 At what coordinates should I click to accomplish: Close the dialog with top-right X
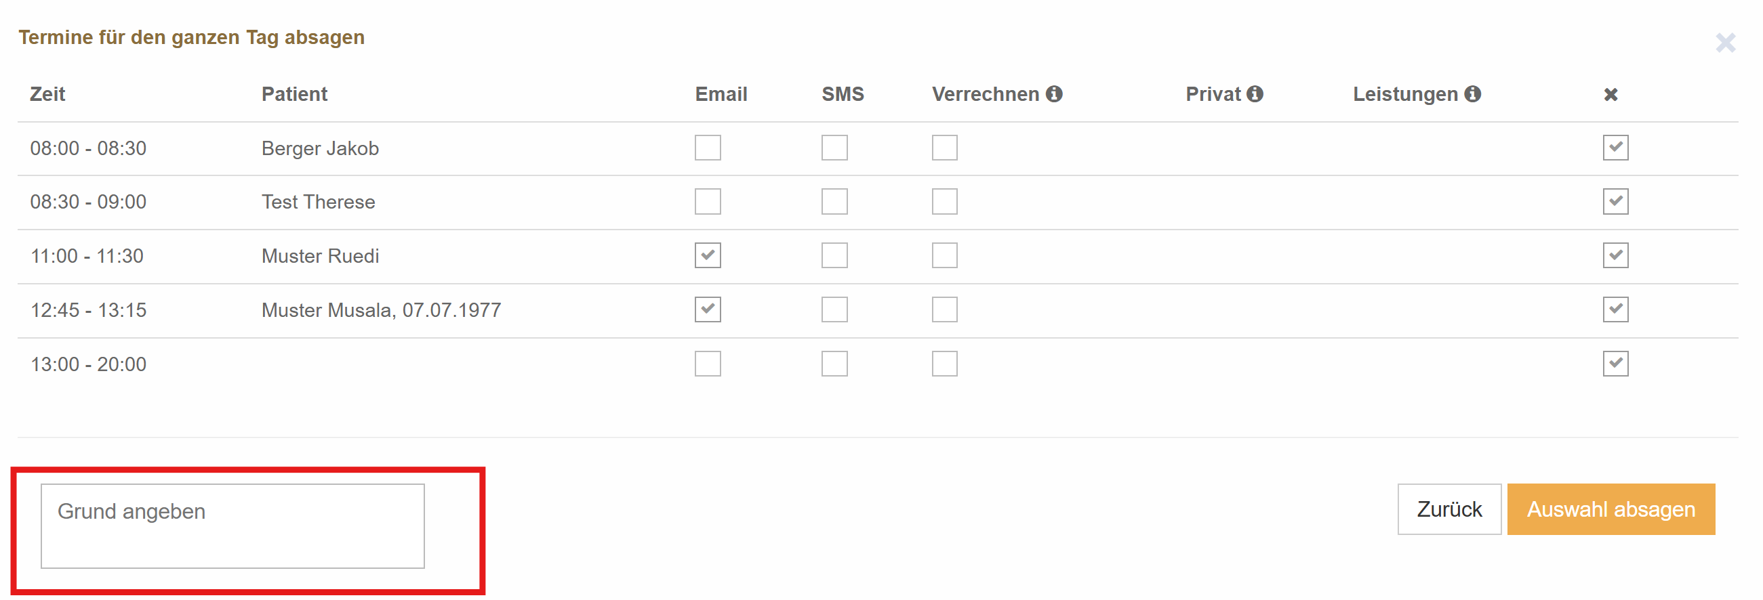pos(1725,43)
